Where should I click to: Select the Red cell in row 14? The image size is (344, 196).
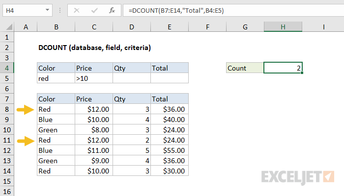click(56, 171)
